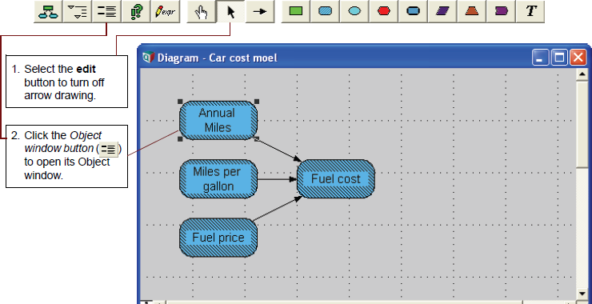Switch to the browse hand tool

[202, 12]
